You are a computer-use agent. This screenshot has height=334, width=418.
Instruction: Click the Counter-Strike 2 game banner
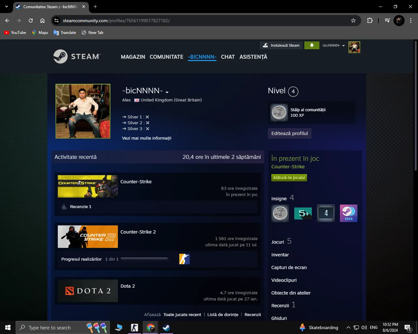(x=88, y=237)
